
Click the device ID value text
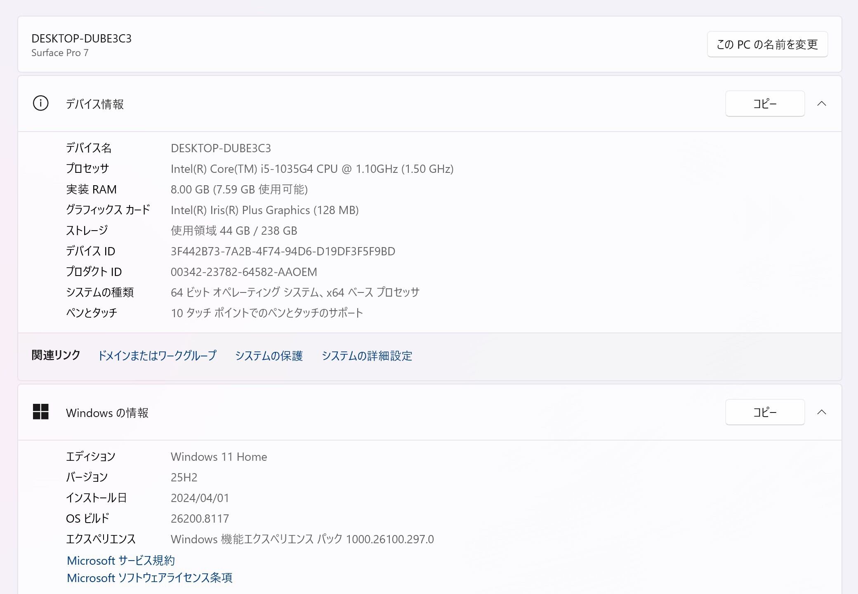[283, 251]
